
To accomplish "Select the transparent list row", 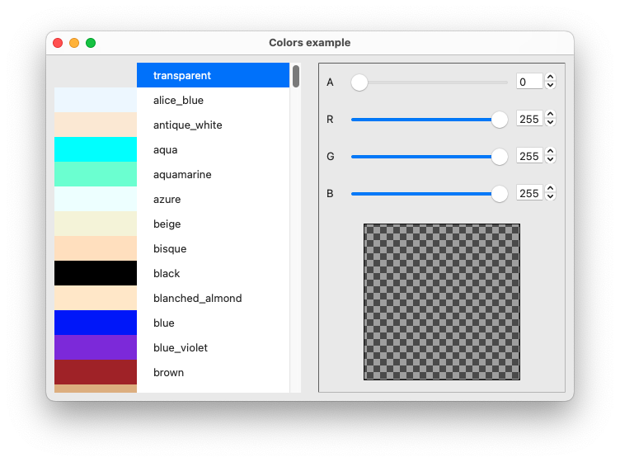I will [213, 75].
